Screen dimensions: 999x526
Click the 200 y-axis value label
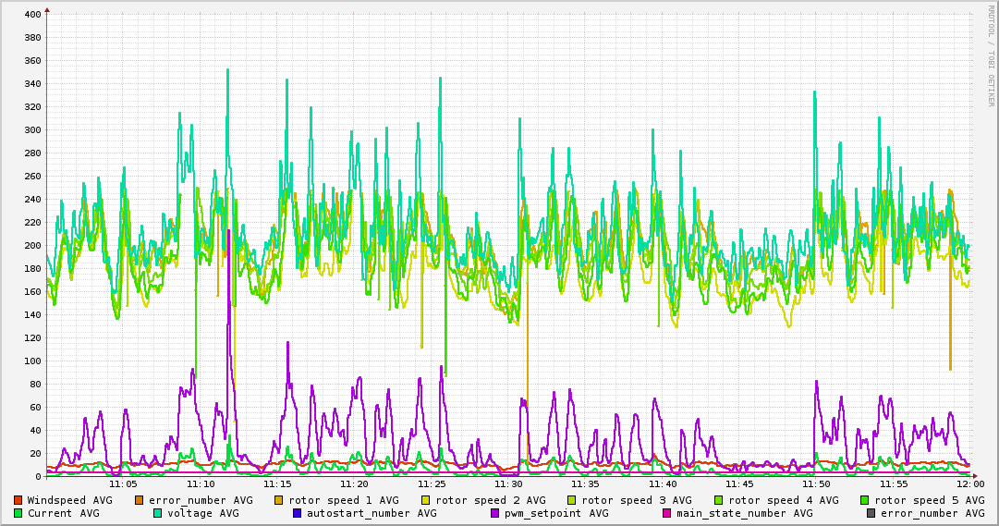tap(31, 246)
